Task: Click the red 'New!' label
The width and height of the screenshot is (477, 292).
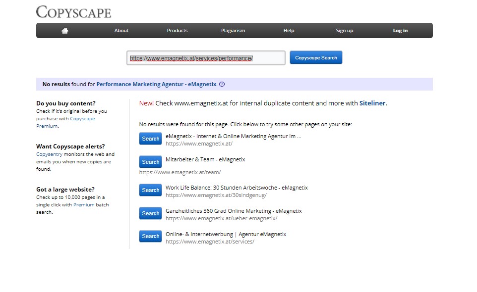Action: 146,103
